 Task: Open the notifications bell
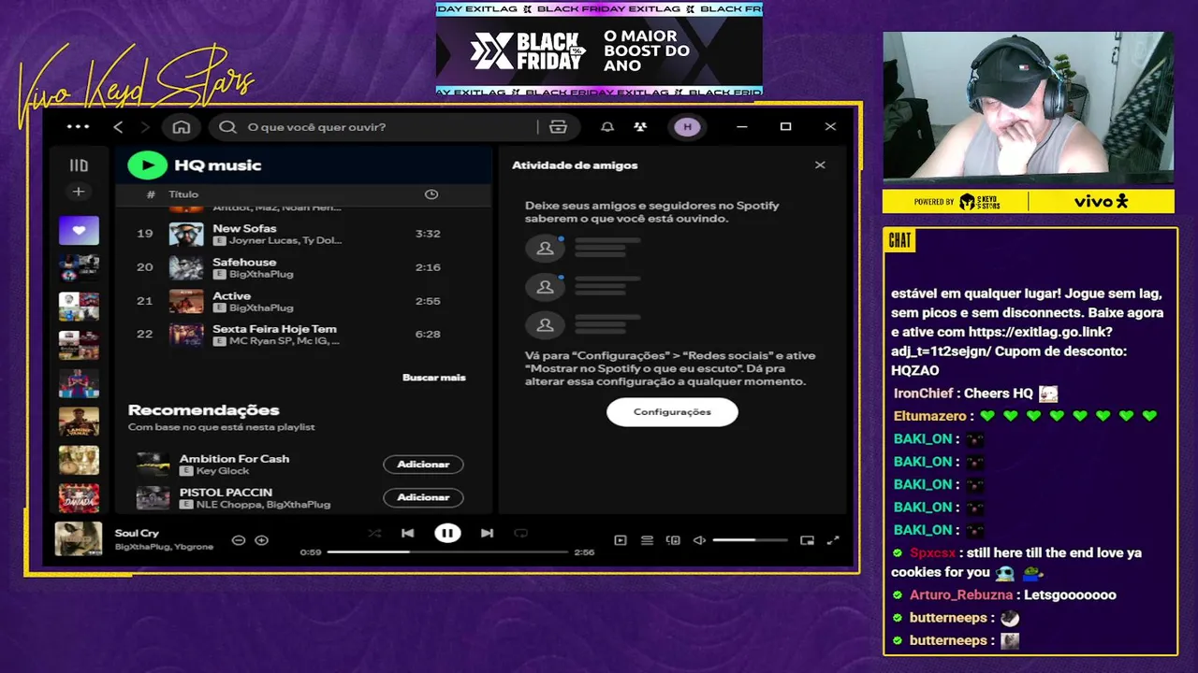coord(607,127)
